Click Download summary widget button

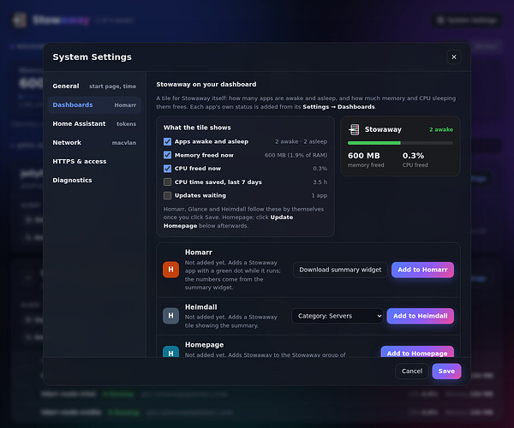340,270
